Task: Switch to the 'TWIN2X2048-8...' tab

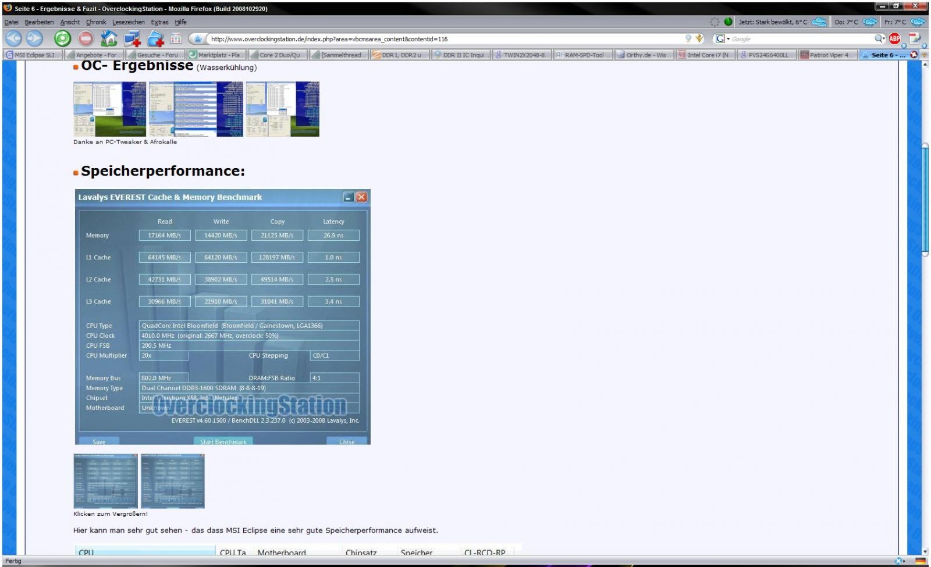Action: point(523,55)
